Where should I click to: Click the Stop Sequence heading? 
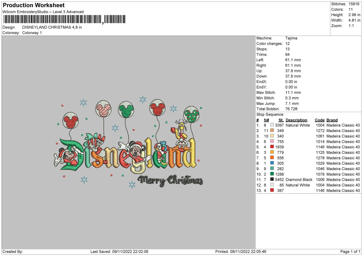coord(270,114)
